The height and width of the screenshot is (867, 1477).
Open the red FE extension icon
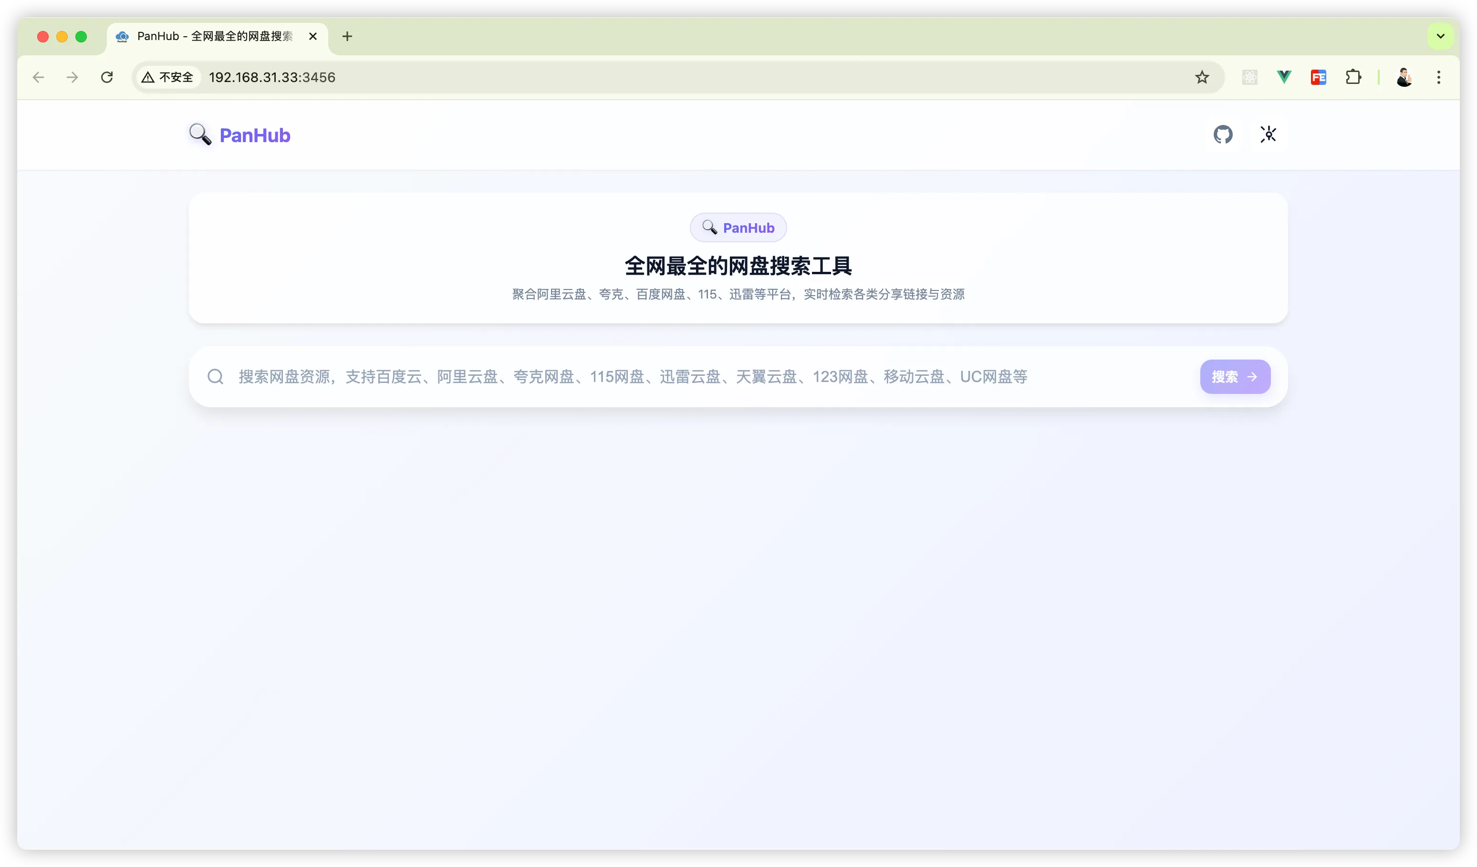click(1319, 77)
